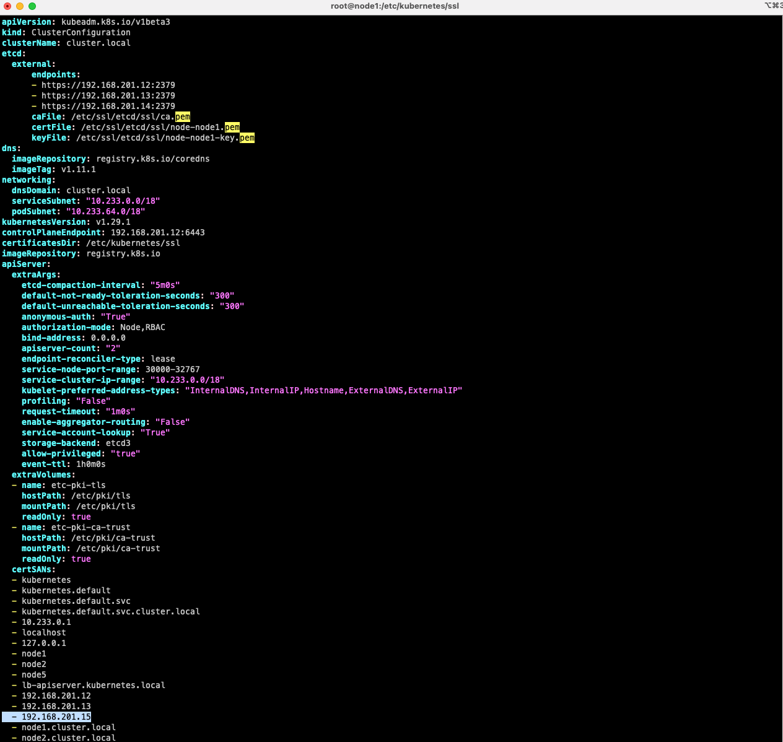Click bind-address value 0.0.0.0

pos(108,338)
